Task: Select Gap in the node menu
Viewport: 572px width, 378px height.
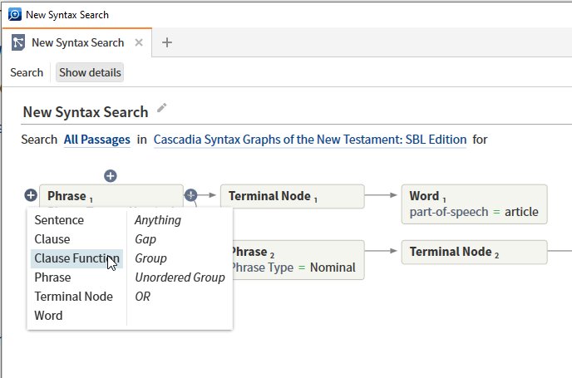Action: click(x=145, y=239)
